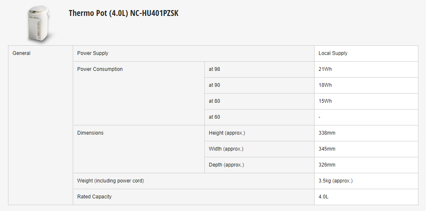Click the 21Wh consumption value

tap(325, 69)
